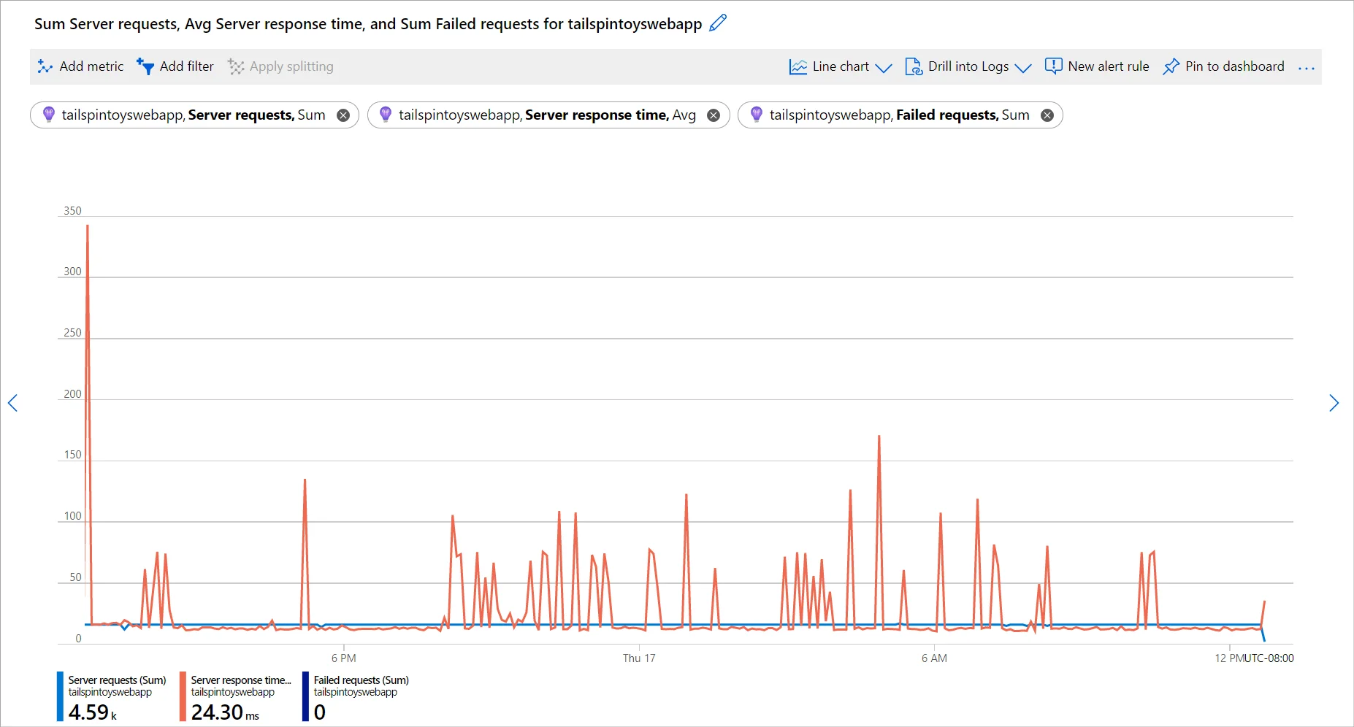The image size is (1354, 727).
Task: Remove the Server response time metric pill
Action: (714, 115)
